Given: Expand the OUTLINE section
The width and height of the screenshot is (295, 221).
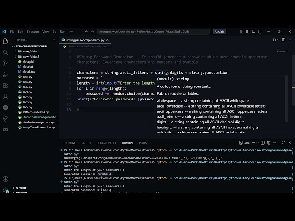Looking at the screenshot, I should (x=21, y=188).
